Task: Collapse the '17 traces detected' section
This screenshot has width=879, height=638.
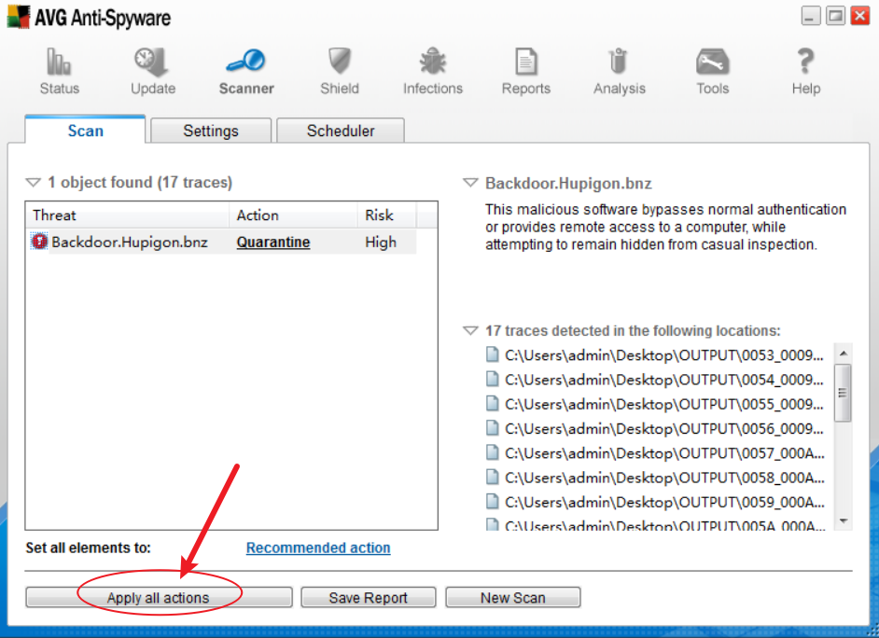Action: click(x=470, y=330)
